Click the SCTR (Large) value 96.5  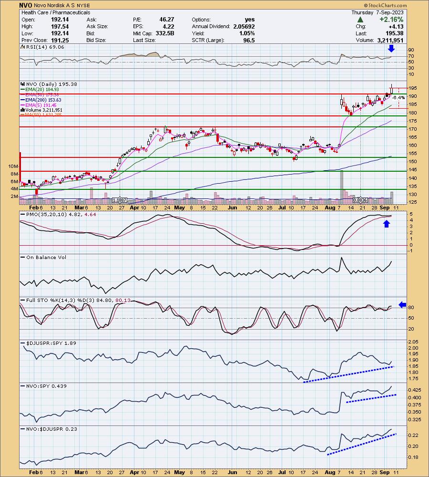(x=249, y=40)
